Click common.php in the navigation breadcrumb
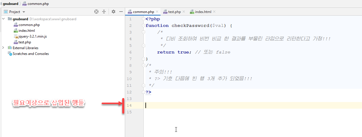Image resolution: width=362 pixels, height=137 pixels. pyautogui.click(x=38, y=4)
